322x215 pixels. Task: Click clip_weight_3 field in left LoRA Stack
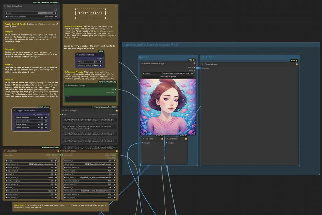[31, 197]
